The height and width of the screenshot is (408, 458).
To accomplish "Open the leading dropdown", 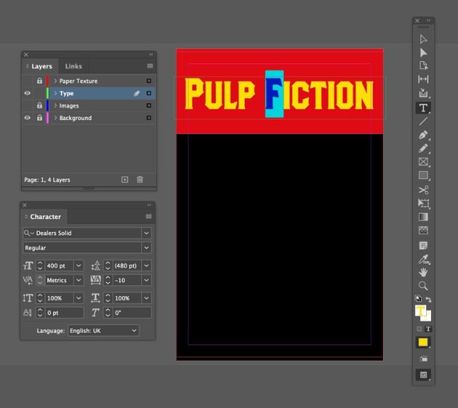I will 146,265.
